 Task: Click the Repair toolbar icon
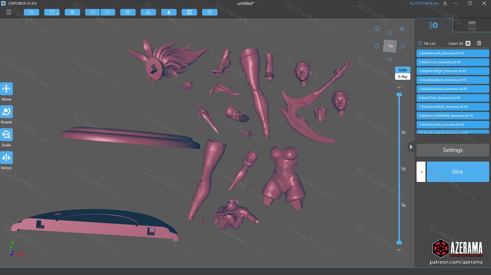(210, 12)
